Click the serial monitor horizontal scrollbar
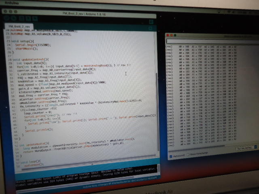Viewport: 259px width, 194px height. tap(197, 148)
